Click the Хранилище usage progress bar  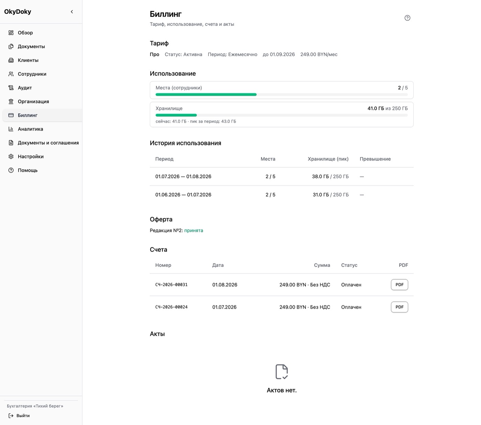[282, 115]
